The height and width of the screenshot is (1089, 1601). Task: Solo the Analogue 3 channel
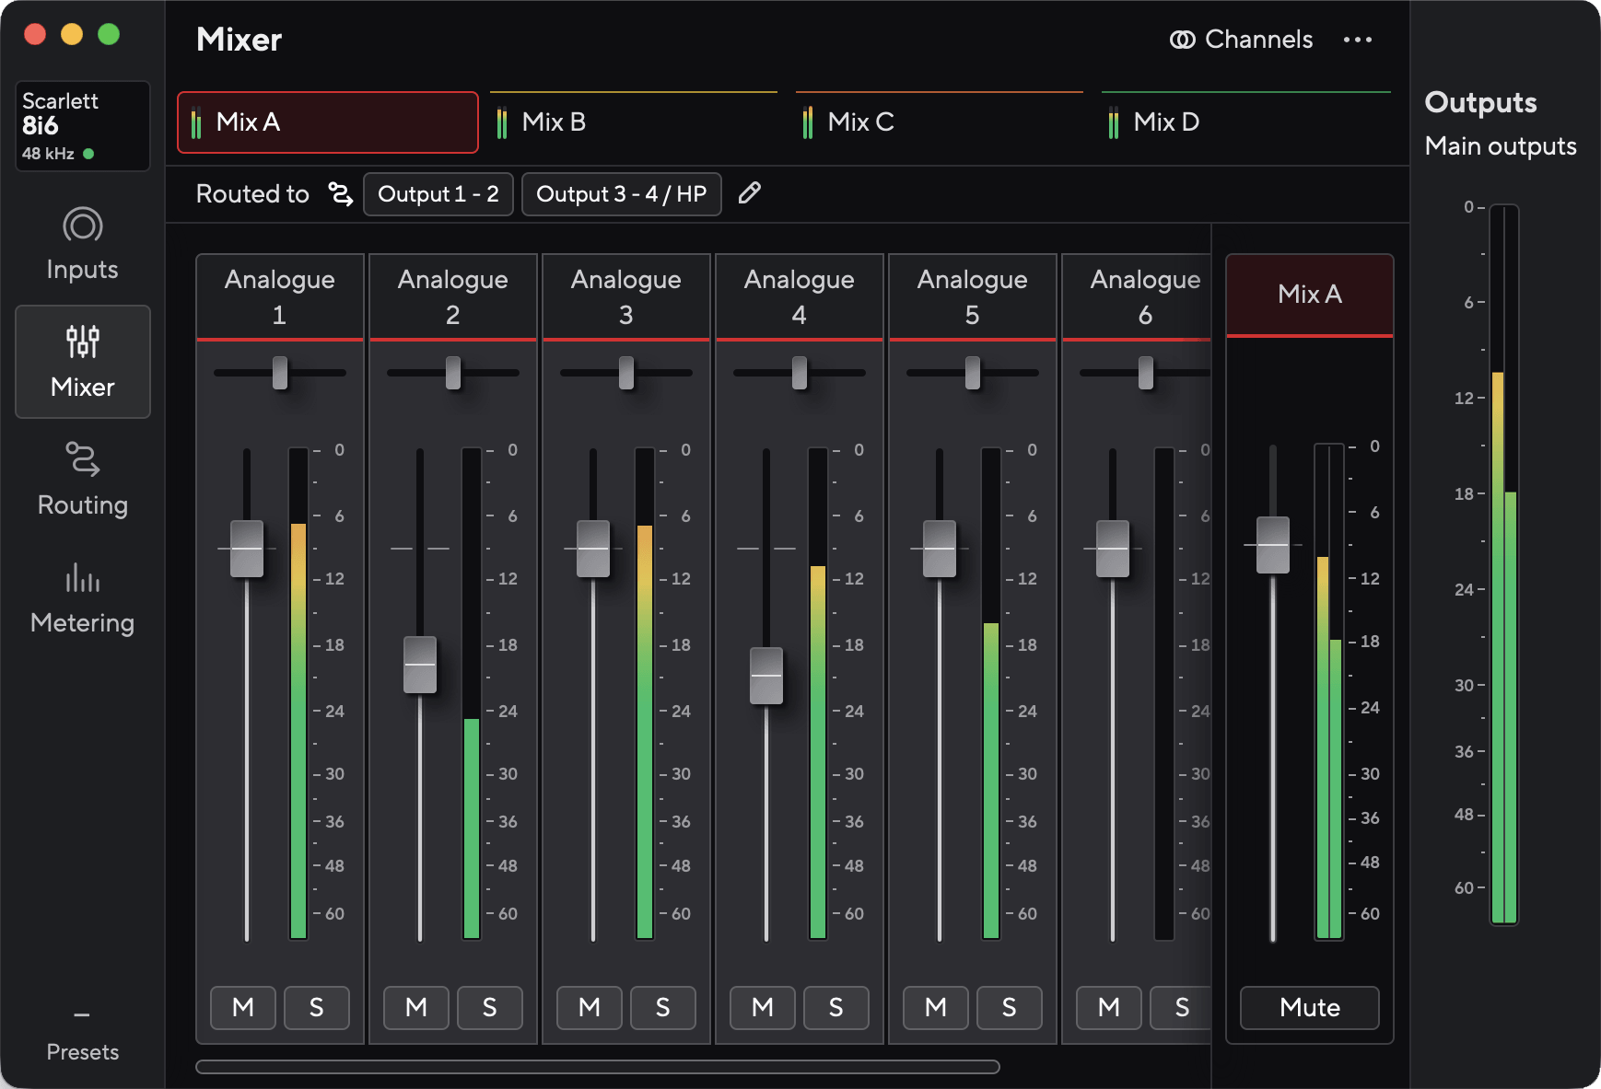(x=662, y=1007)
